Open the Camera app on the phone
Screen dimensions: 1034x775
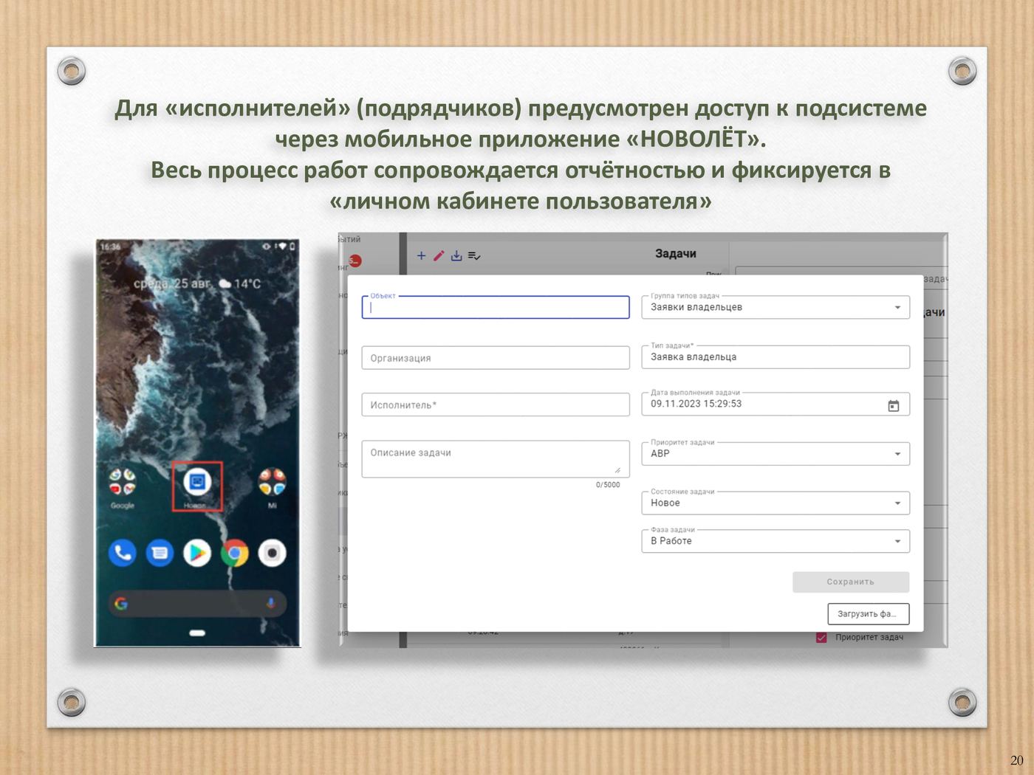272,553
